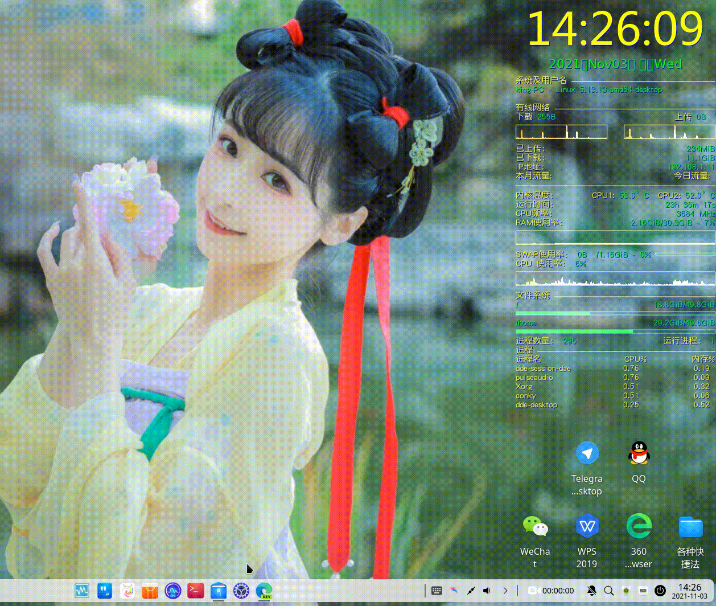This screenshot has width=716, height=606.
Task: Select the 360 browser desktop icon
Action: pos(639,541)
